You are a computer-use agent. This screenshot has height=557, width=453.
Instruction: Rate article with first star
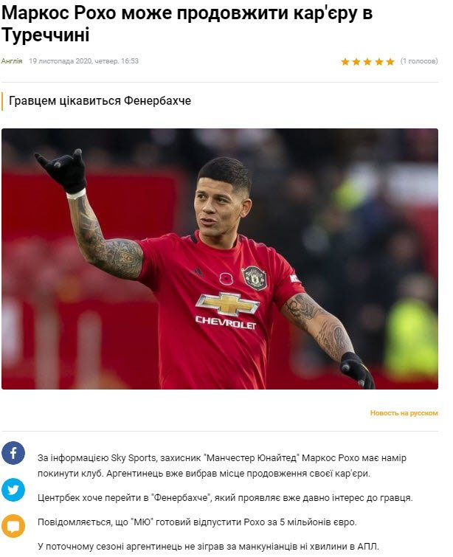[x=345, y=62]
